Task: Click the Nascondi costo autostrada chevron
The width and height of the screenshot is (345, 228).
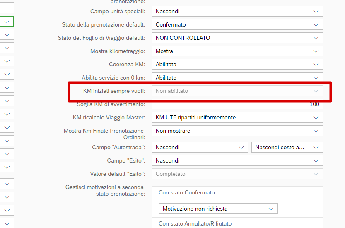Action: (316, 147)
